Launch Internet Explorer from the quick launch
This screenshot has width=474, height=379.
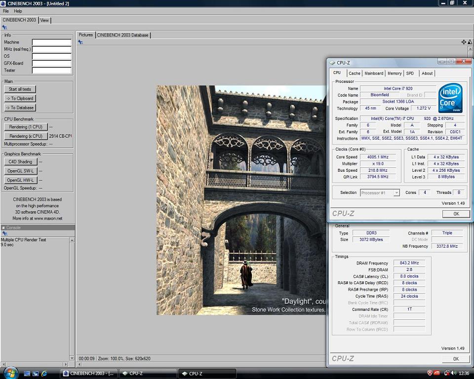coord(44,374)
